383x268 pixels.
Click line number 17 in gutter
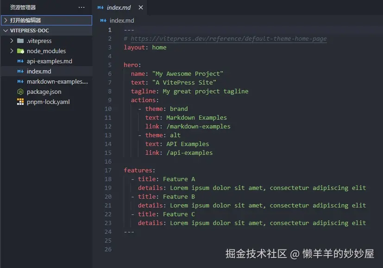click(x=108, y=171)
